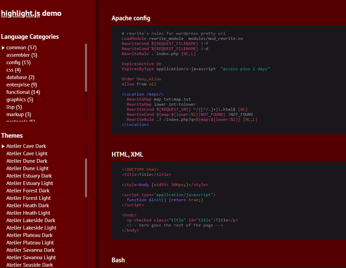Choose the Atelier Savanna Dark theme
346x268 pixels.
pyautogui.click(x=30, y=250)
